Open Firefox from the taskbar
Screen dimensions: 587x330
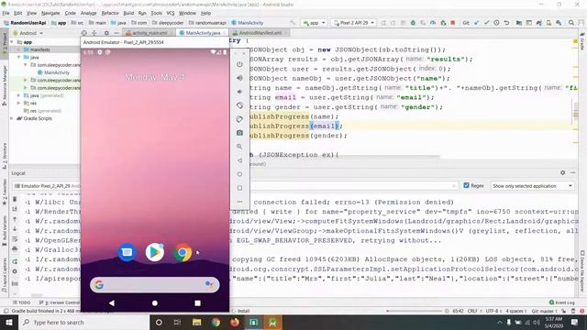point(235,322)
